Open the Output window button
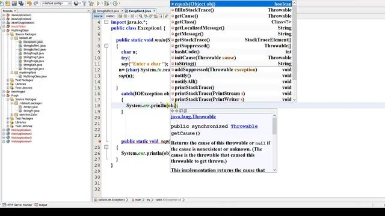 coord(41,205)
